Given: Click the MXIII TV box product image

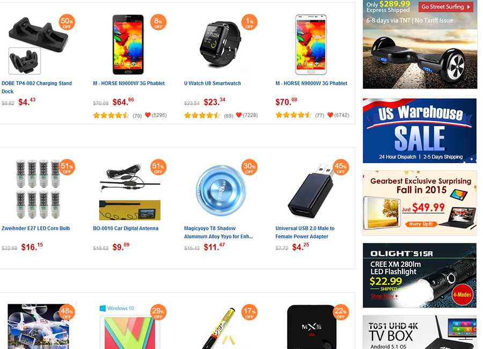Looking at the screenshot, I should [311, 327].
